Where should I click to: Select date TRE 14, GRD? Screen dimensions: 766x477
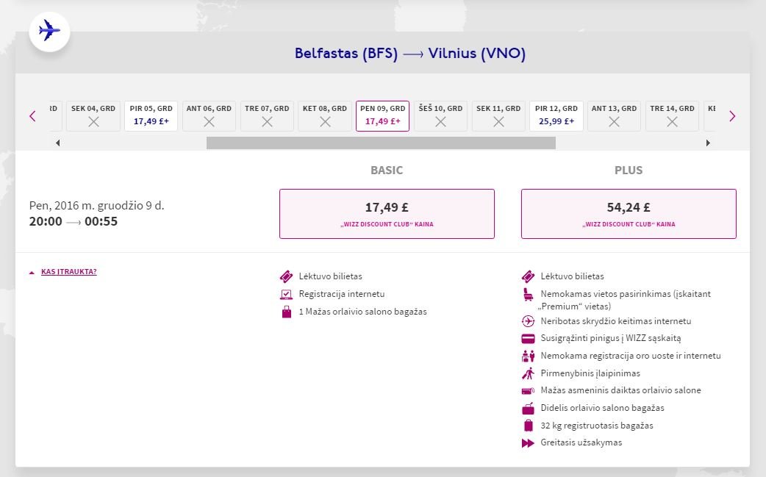(672, 116)
